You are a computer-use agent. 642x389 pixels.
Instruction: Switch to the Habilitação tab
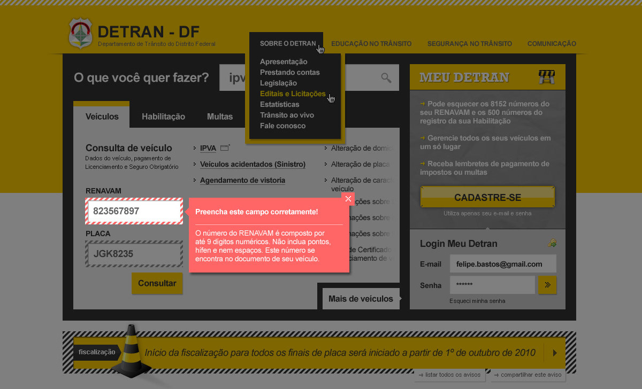pos(163,116)
